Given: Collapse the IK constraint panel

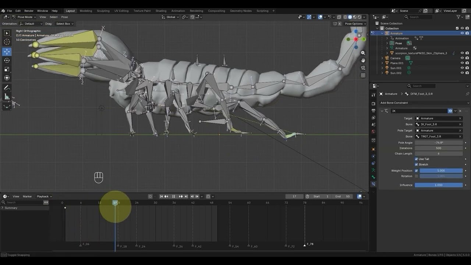Looking at the screenshot, I should (x=382, y=111).
